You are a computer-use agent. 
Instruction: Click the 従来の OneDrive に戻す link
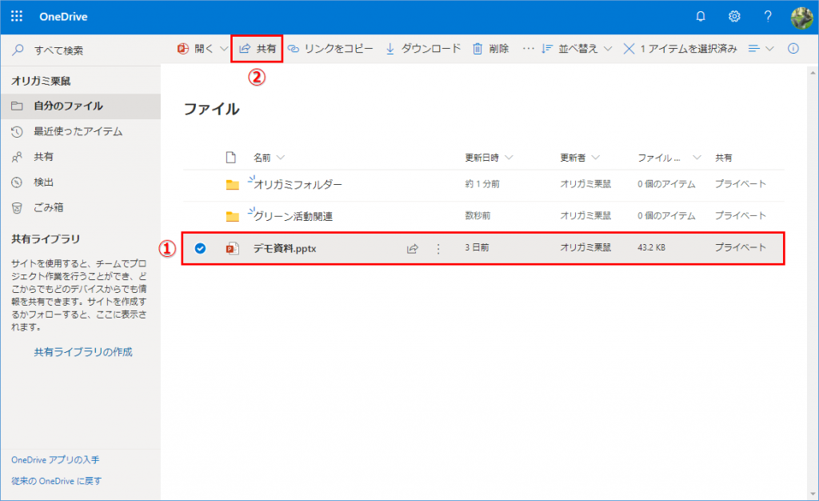click(57, 481)
